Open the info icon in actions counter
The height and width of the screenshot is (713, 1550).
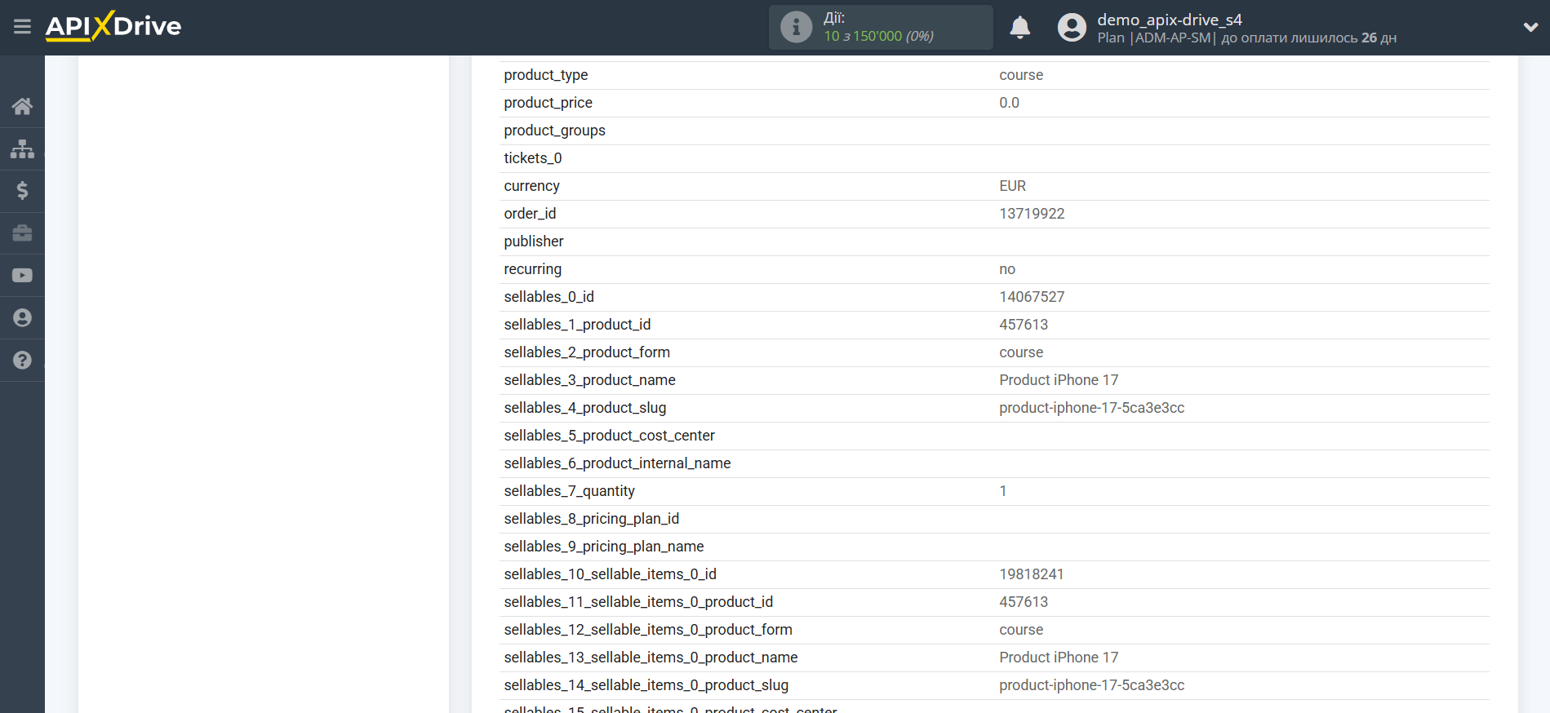(x=796, y=27)
